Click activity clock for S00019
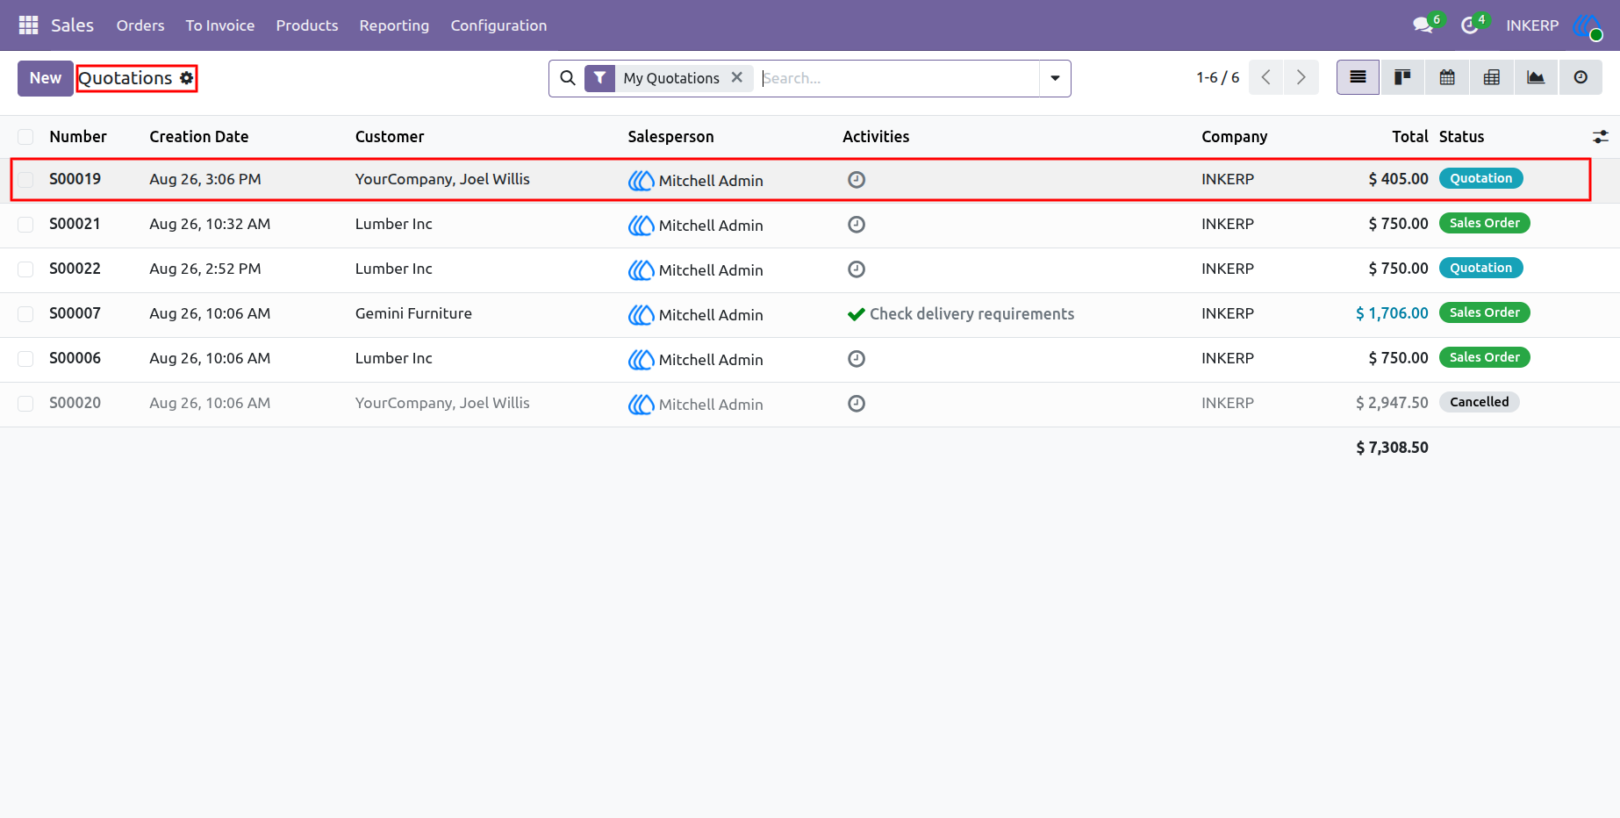1620x818 pixels. pos(857,180)
